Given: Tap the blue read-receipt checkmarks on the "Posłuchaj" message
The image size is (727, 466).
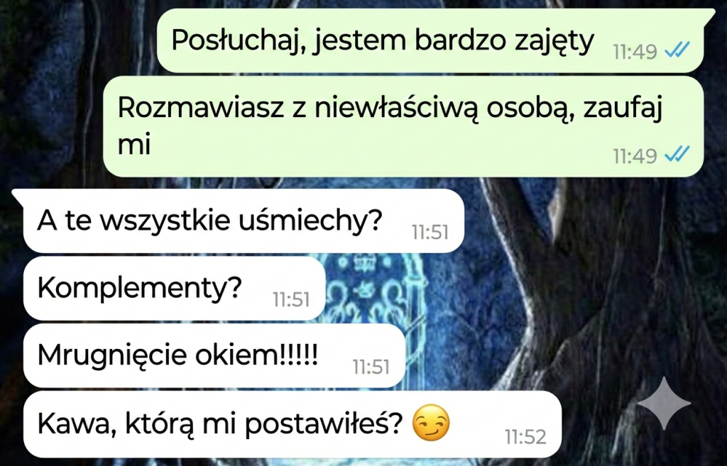Looking at the screenshot, I should pyautogui.click(x=677, y=50).
